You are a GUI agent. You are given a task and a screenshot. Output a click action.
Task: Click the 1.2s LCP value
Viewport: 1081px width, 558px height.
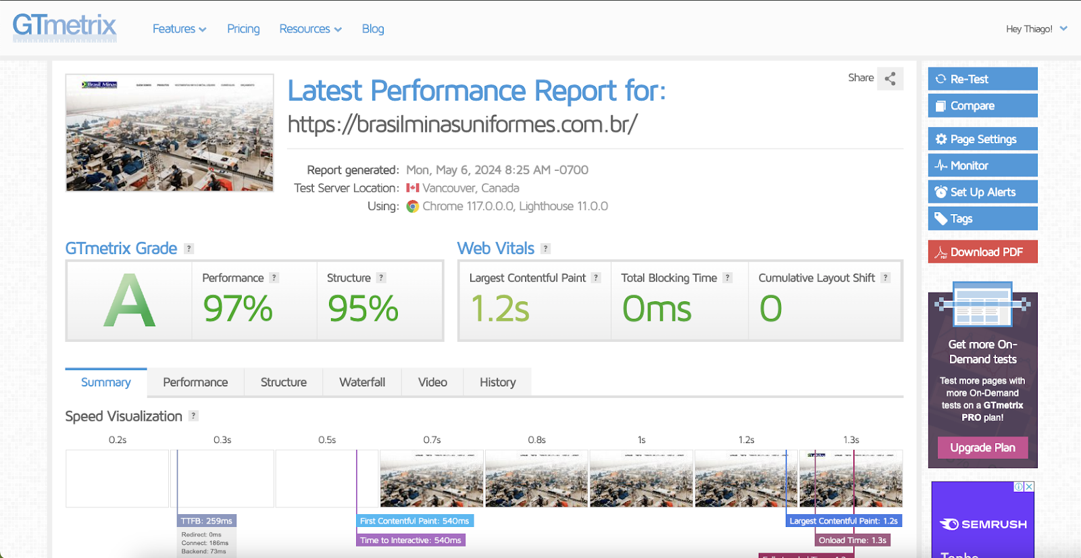click(x=500, y=309)
